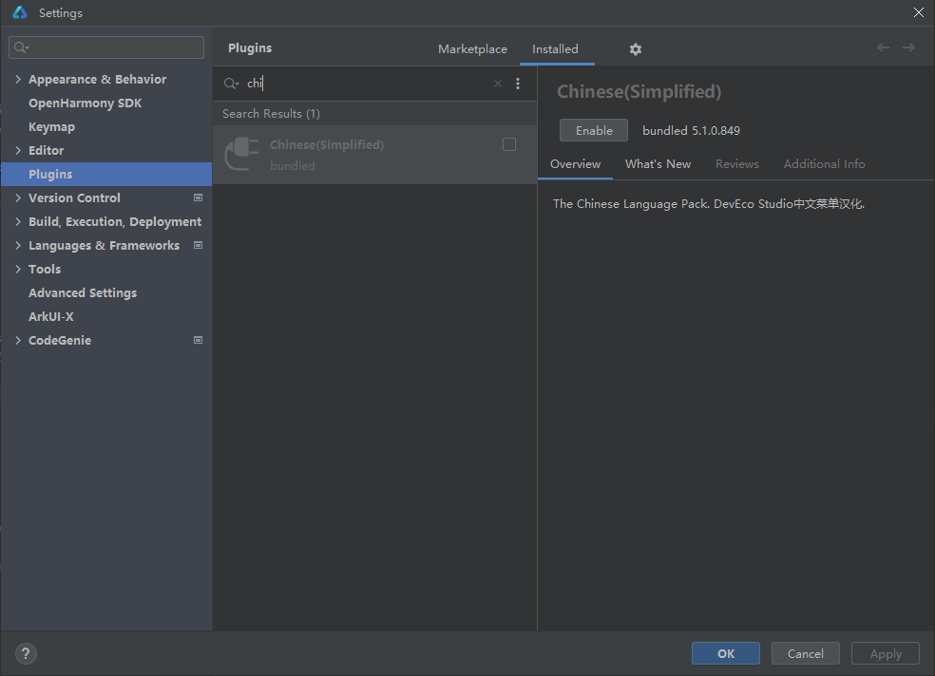Click the plugin search magnifier icon
Screen dimensions: 935x676
(x=231, y=84)
